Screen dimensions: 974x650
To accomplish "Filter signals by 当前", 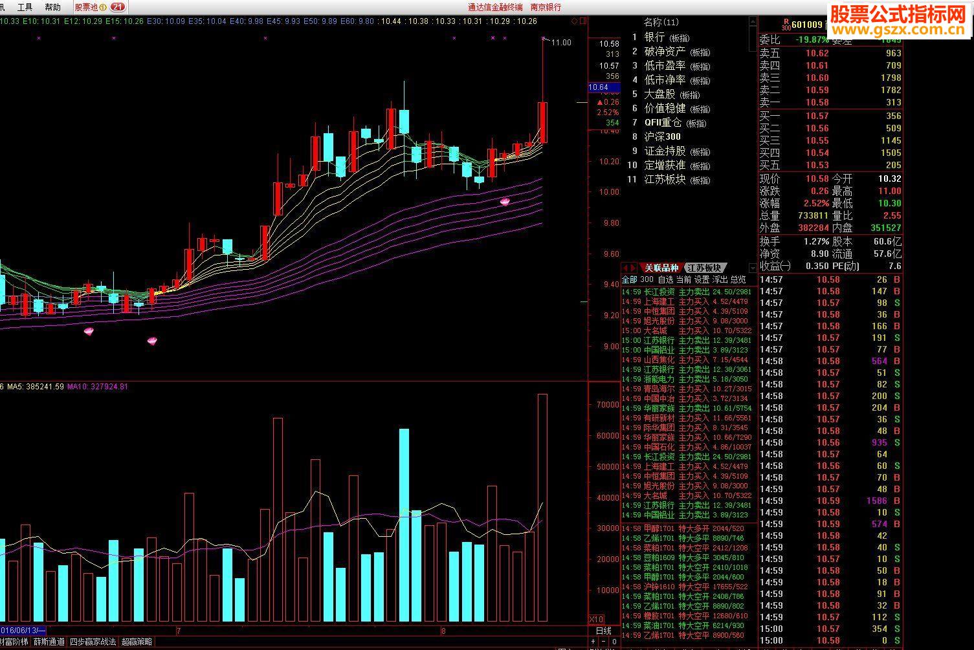I will click(x=683, y=280).
